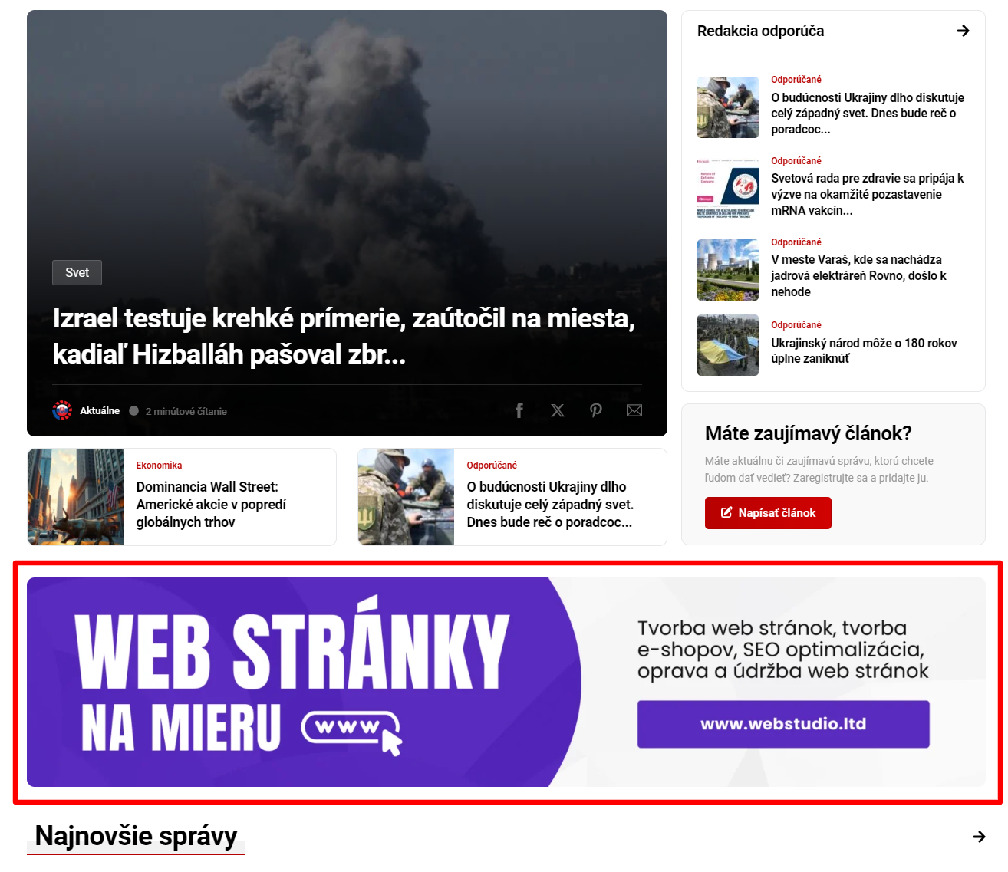
Task: Click the Wall Street bull thumbnail
Action: 75,497
